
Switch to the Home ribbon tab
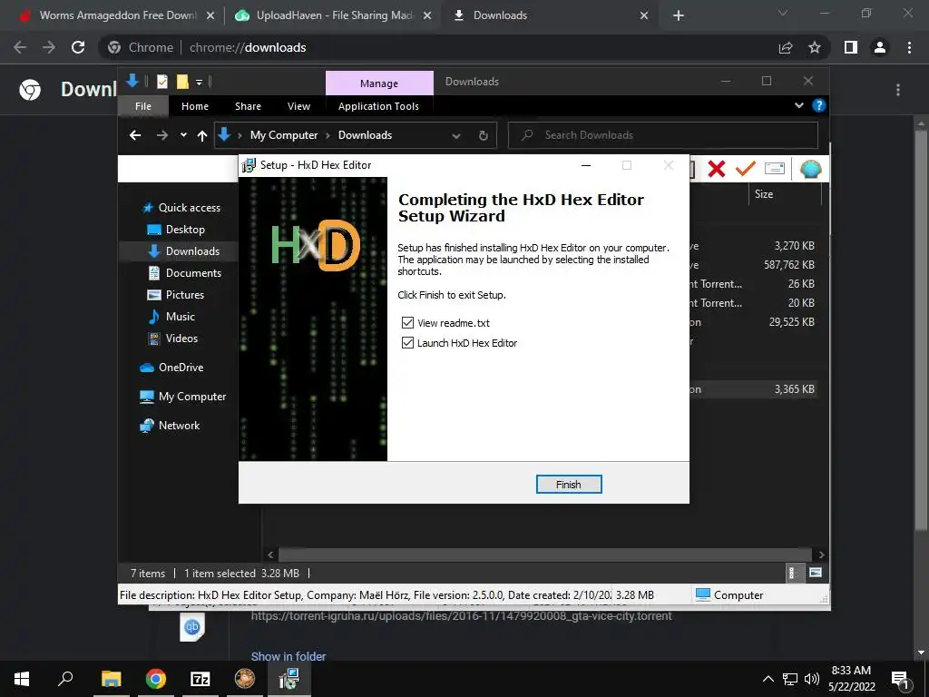click(195, 106)
